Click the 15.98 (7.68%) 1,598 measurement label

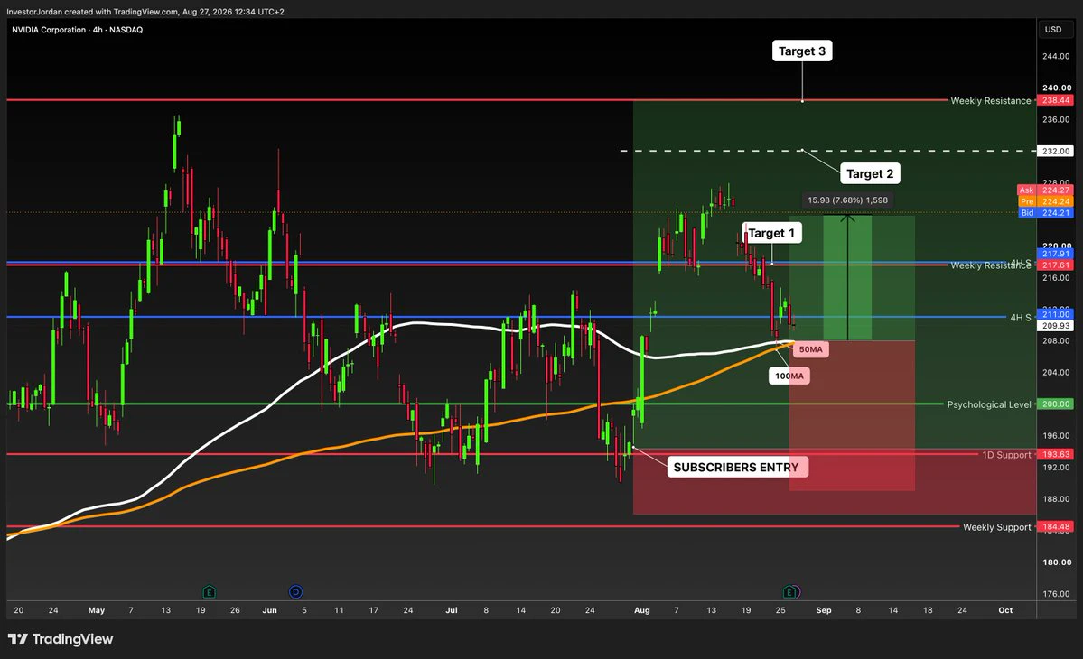[x=847, y=200]
